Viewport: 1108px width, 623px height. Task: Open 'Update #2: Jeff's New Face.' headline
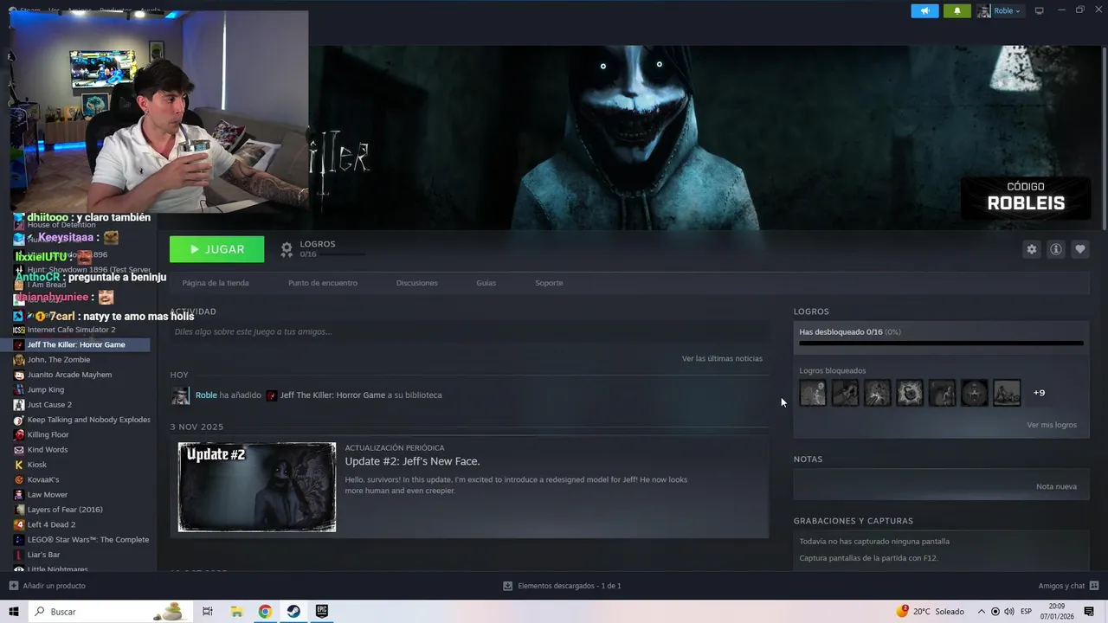412,461
